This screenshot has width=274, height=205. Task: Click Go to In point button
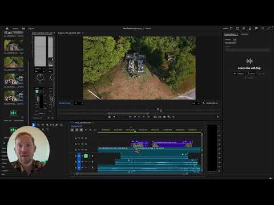tap(130, 117)
